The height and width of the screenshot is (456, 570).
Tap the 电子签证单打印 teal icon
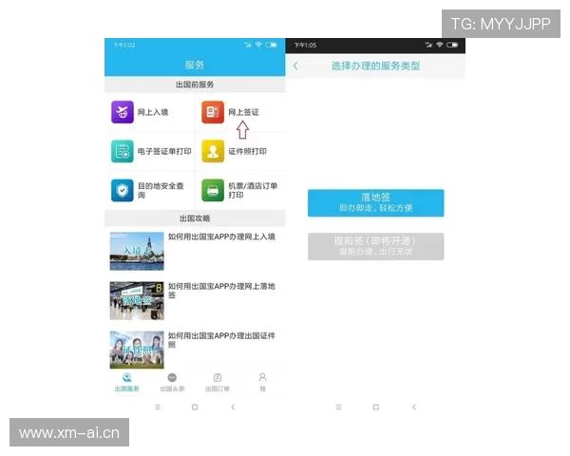pos(123,151)
